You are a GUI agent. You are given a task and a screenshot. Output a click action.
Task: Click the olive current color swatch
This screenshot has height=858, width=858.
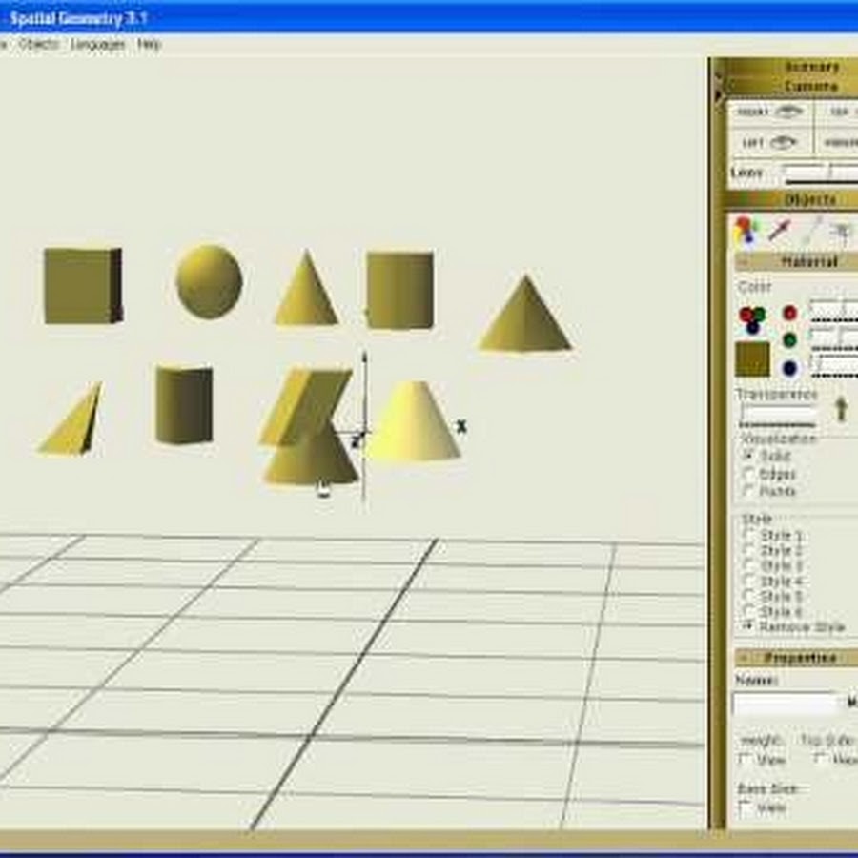752,359
